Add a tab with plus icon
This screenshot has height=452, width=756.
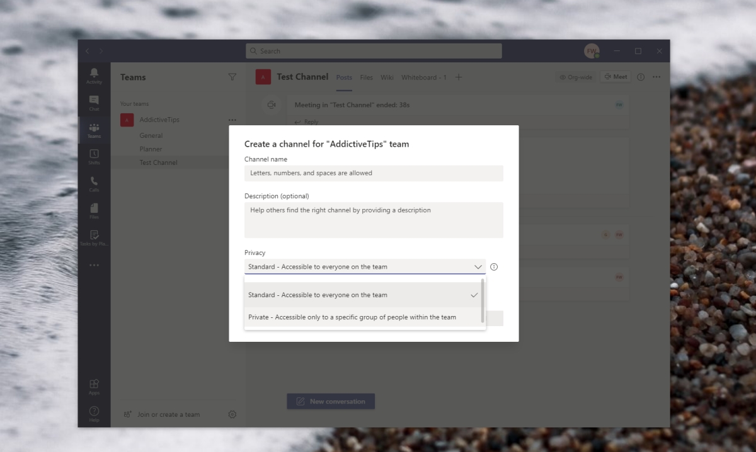[459, 77]
